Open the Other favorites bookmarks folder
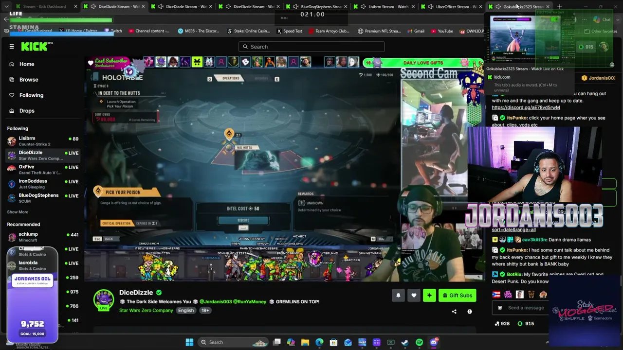Viewport: 623px width, 350px height. [600, 31]
